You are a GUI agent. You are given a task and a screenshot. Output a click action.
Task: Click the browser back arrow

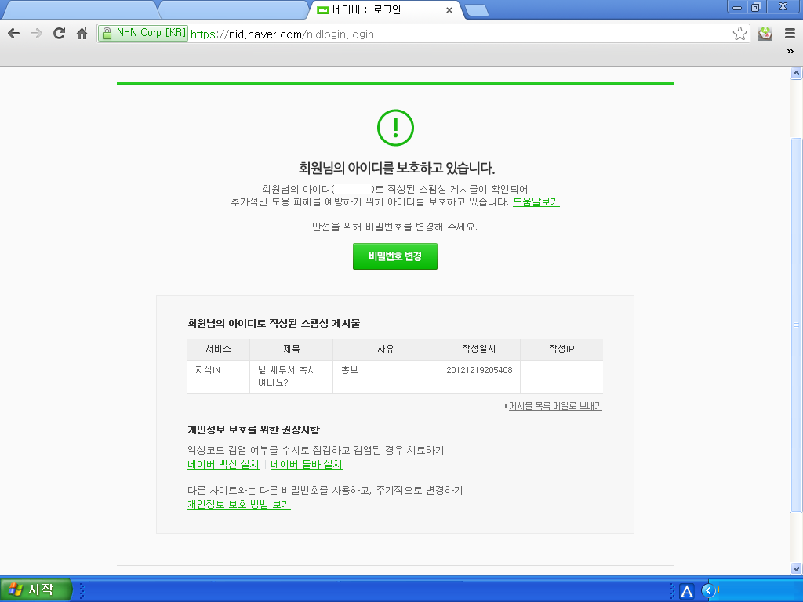(13, 34)
